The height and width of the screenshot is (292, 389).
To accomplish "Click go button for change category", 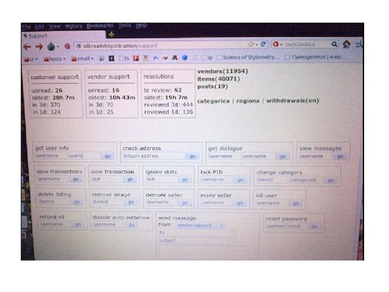I will 331,180.
